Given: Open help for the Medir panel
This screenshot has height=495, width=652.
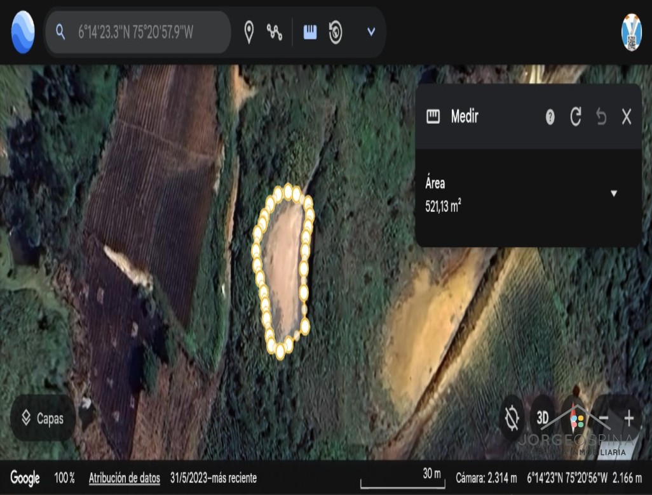Looking at the screenshot, I should (x=550, y=117).
